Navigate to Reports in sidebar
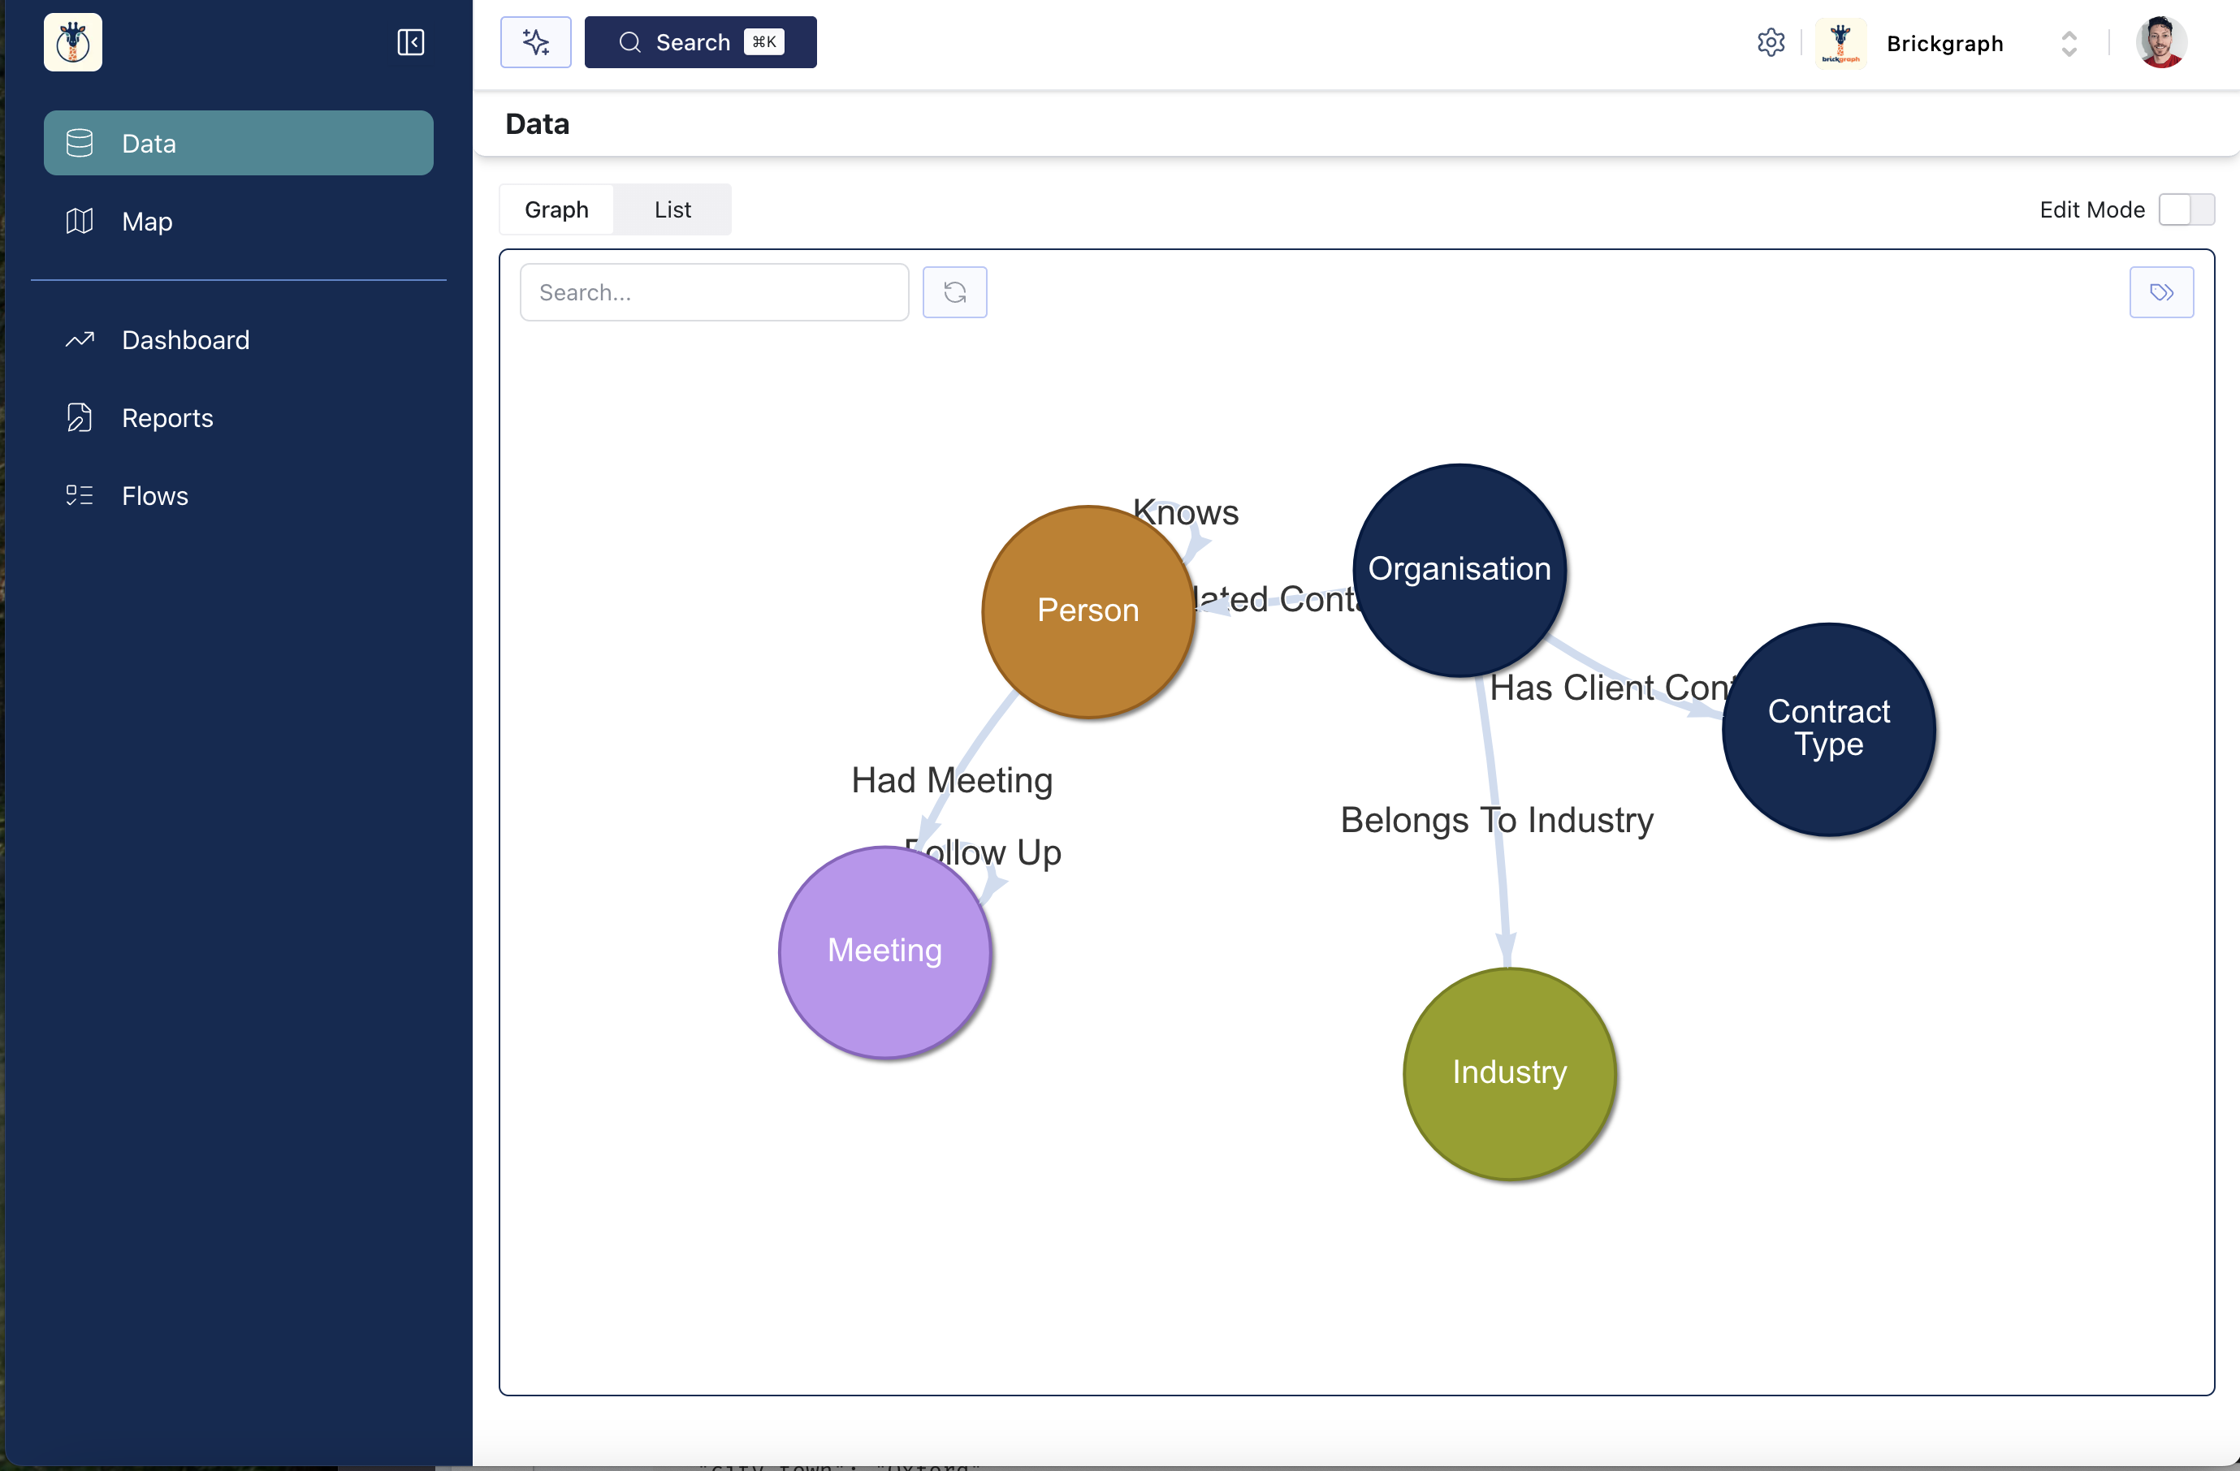This screenshot has height=1471, width=2240. pos(167,419)
